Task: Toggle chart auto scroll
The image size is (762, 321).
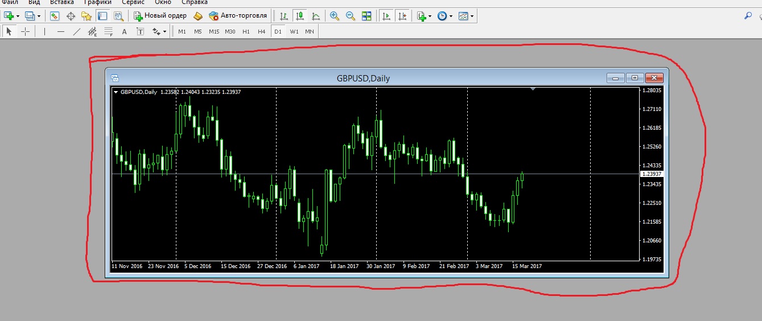Action: tap(386, 16)
